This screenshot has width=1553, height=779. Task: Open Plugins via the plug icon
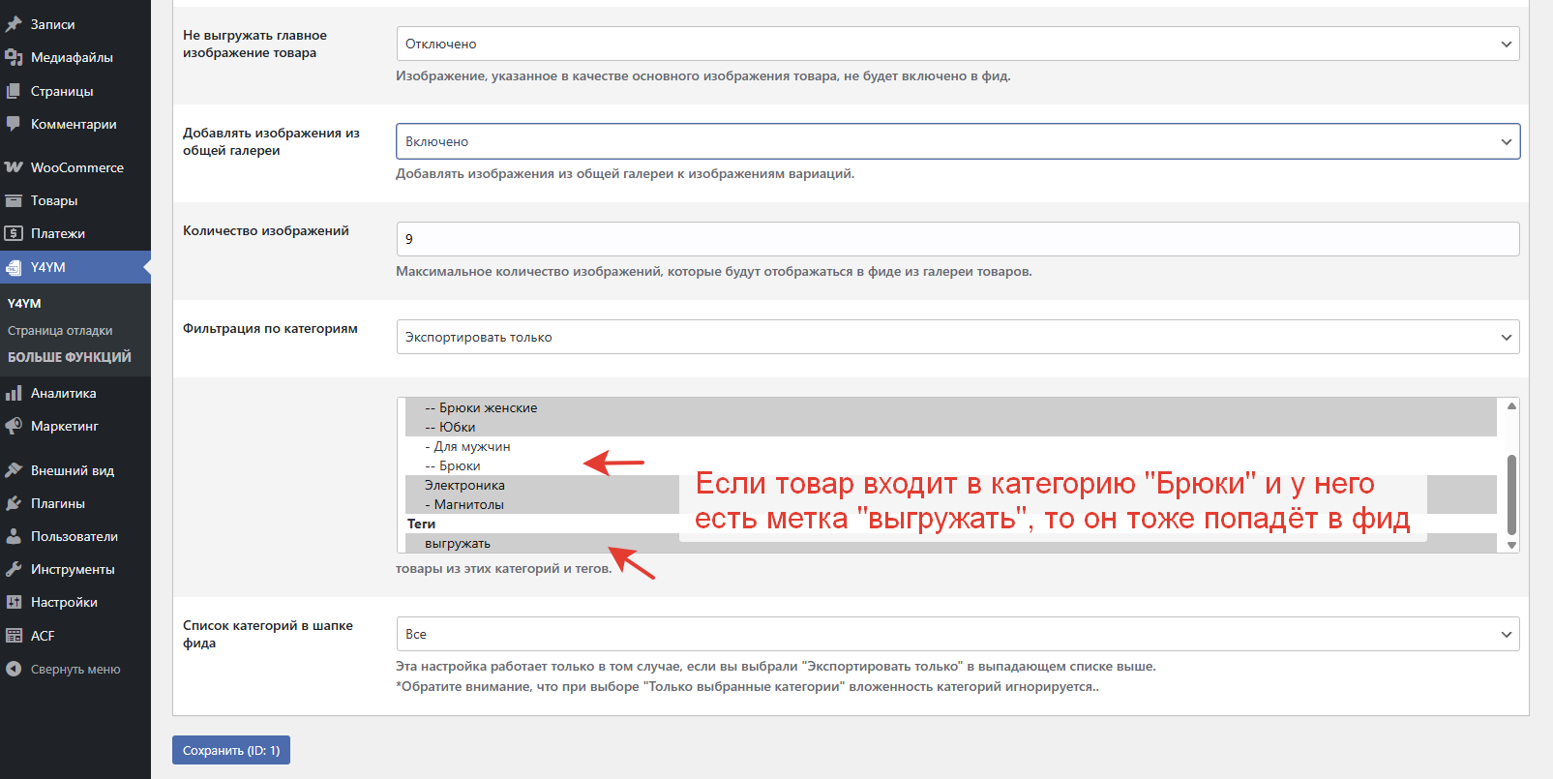click(x=14, y=503)
